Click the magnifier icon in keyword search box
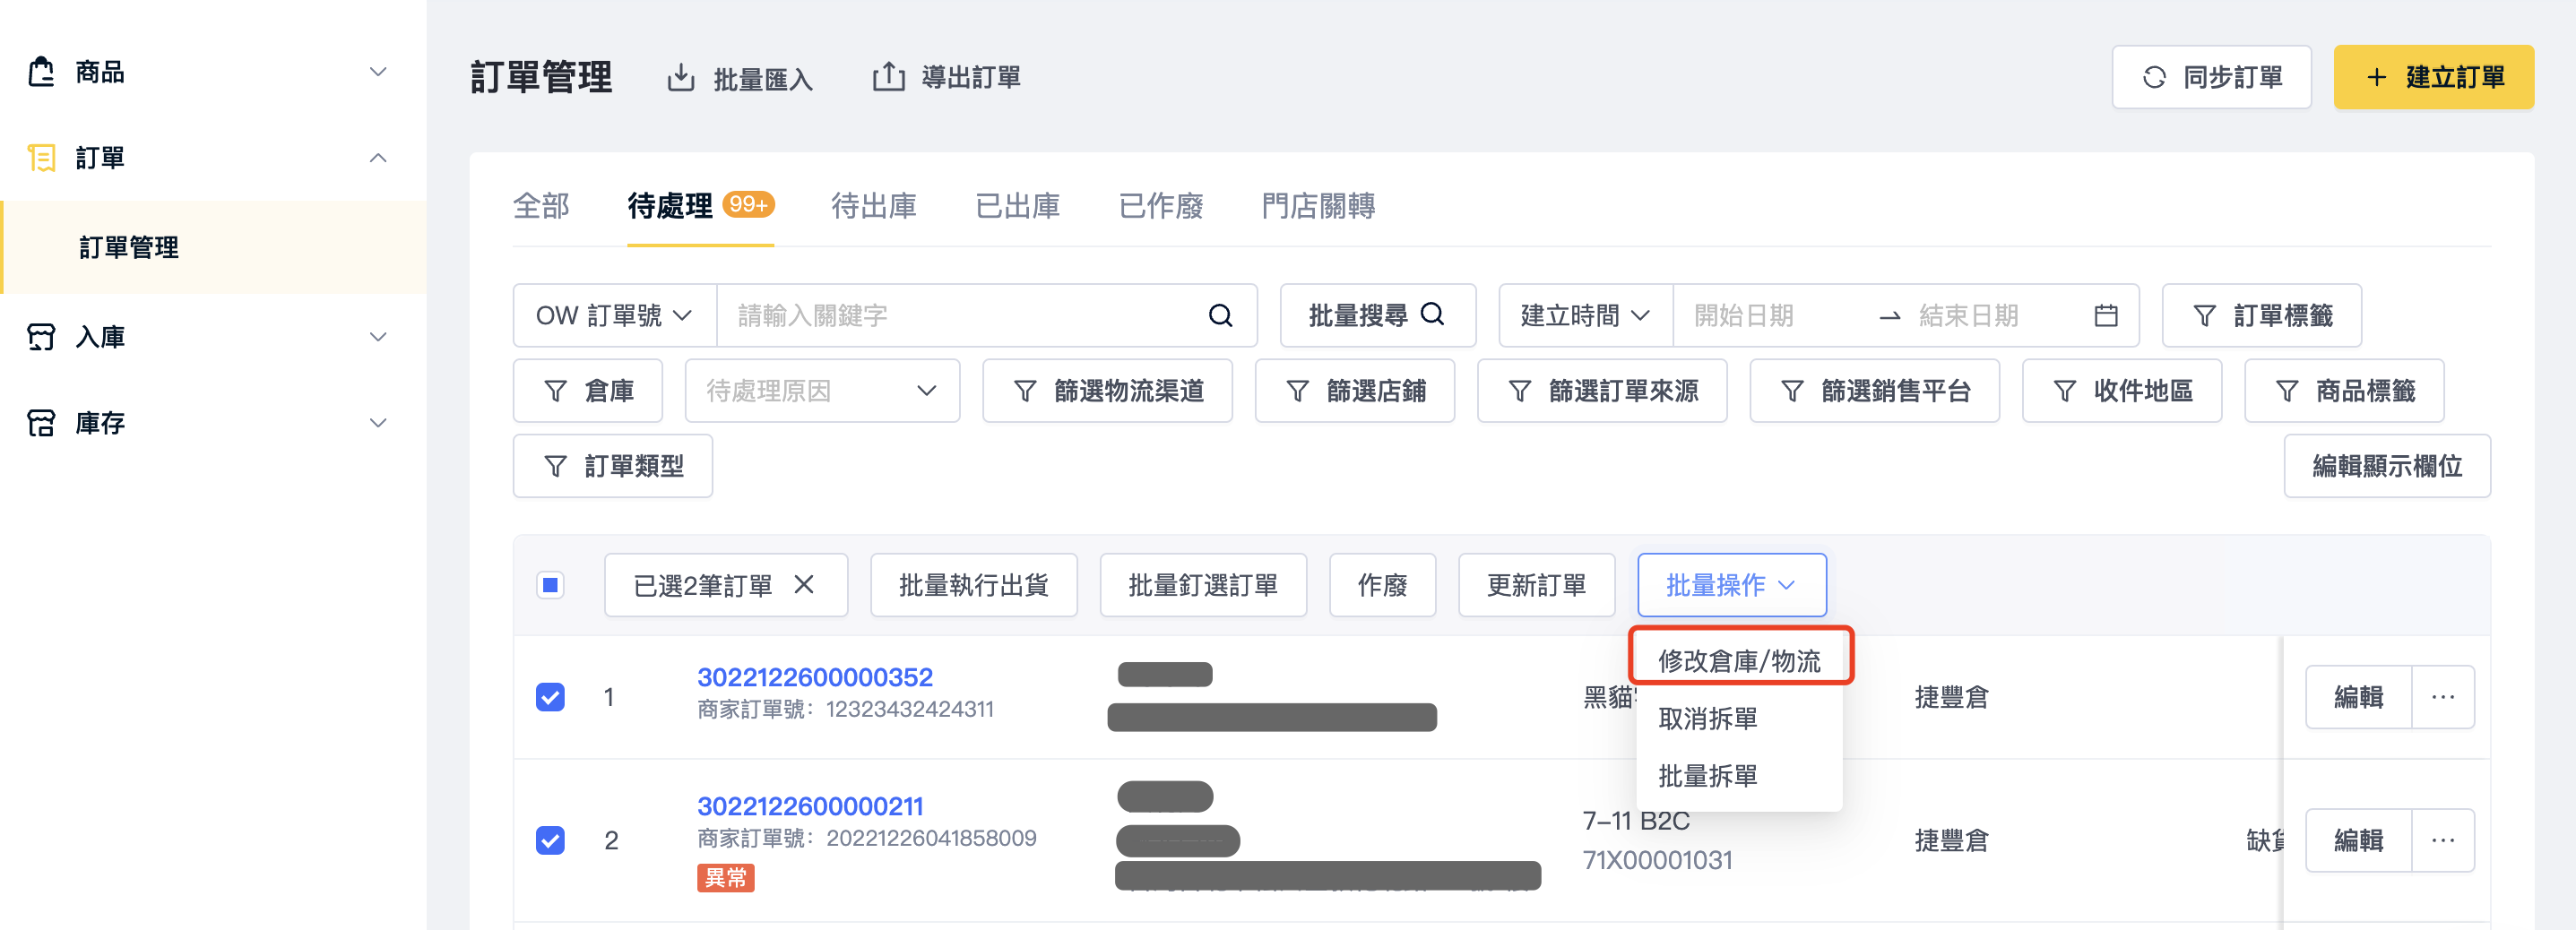Image resolution: width=2576 pixels, height=930 pixels. tap(1220, 316)
